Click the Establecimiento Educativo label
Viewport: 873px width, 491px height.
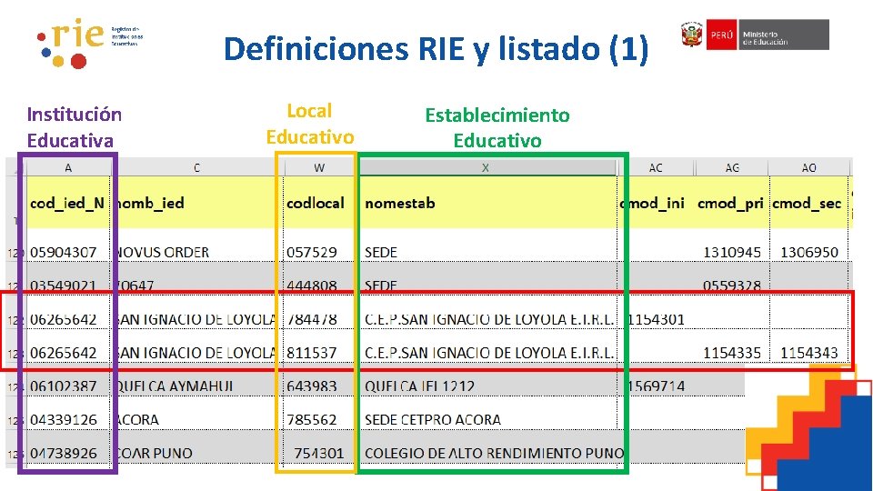[x=497, y=127]
